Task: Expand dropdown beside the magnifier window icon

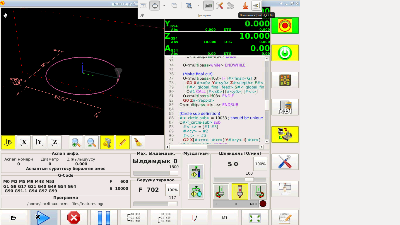Action: coord(198,6)
